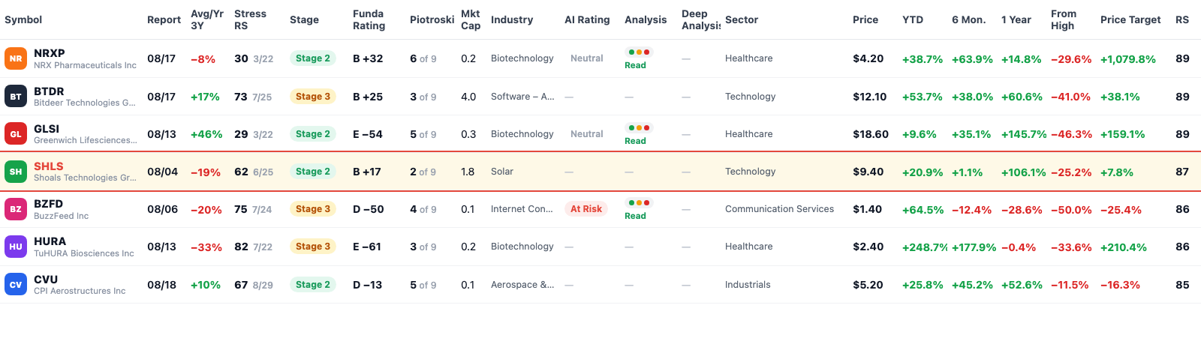The height and width of the screenshot is (362, 1201).
Task: Sort by the Symbol column header
Action: pos(23,19)
